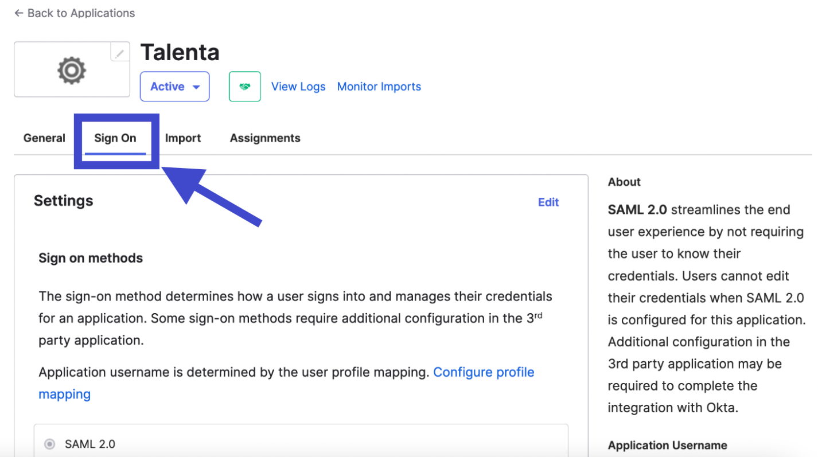Click the pencil icon to edit logo
818x457 pixels.
[x=120, y=53]
